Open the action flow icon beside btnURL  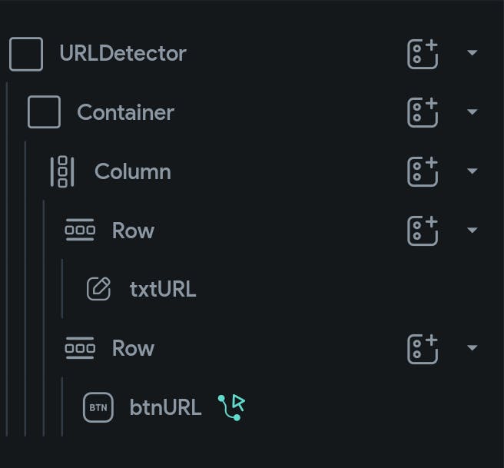(232, 407)
